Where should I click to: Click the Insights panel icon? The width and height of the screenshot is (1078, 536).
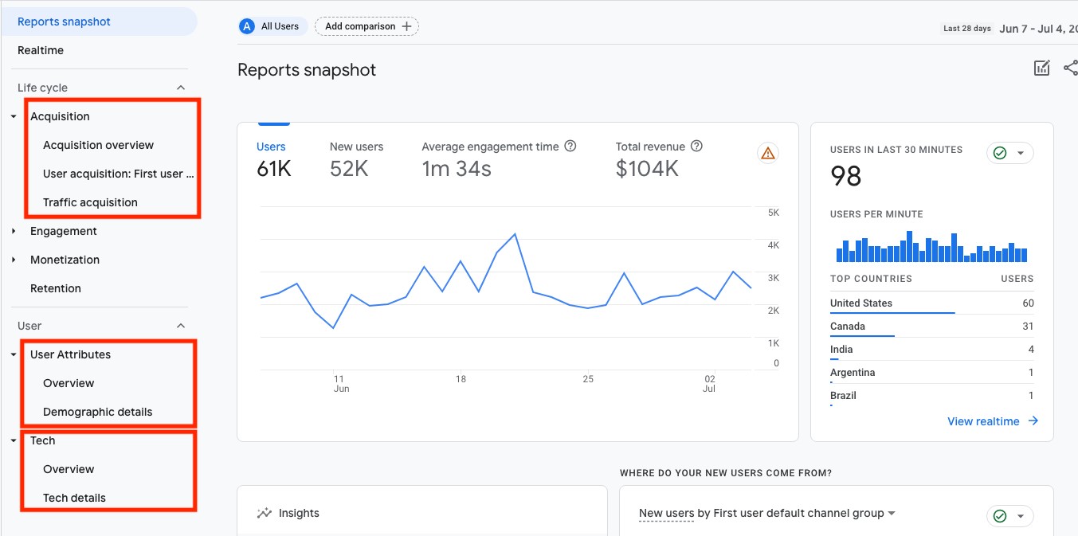click(x=264, y=513)
